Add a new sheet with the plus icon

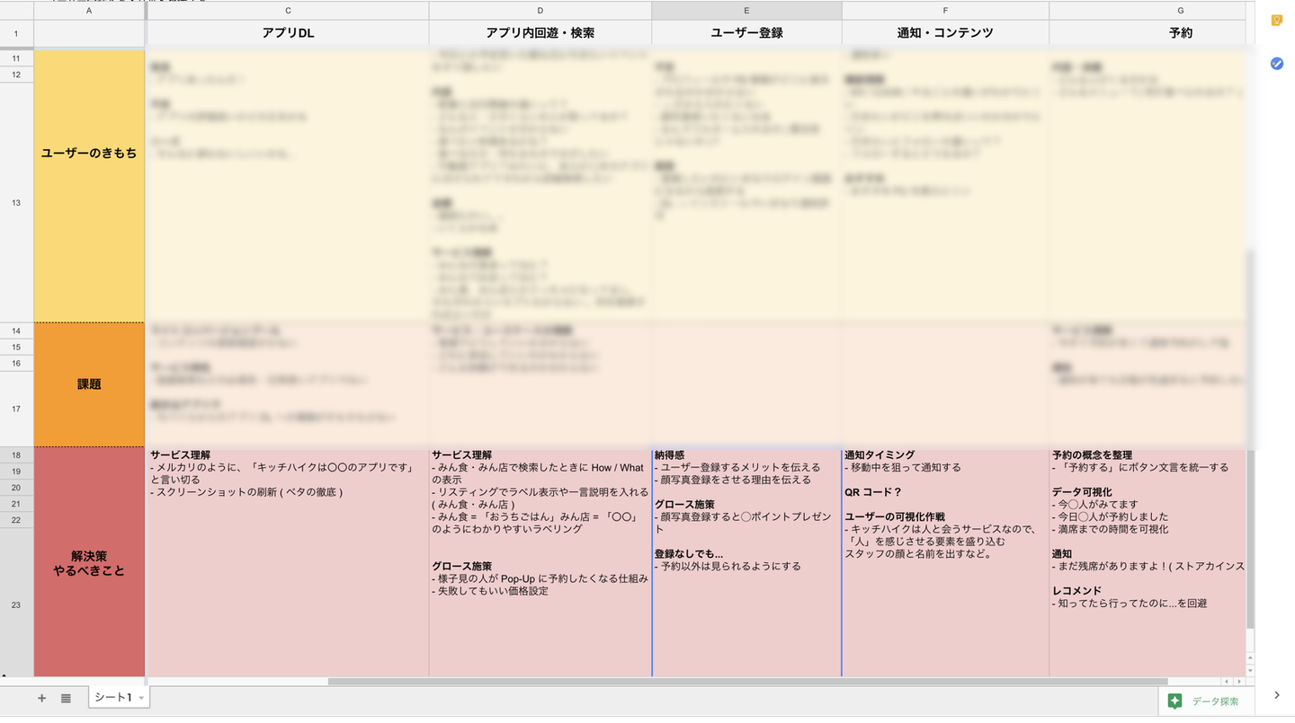tap(41, 698)
